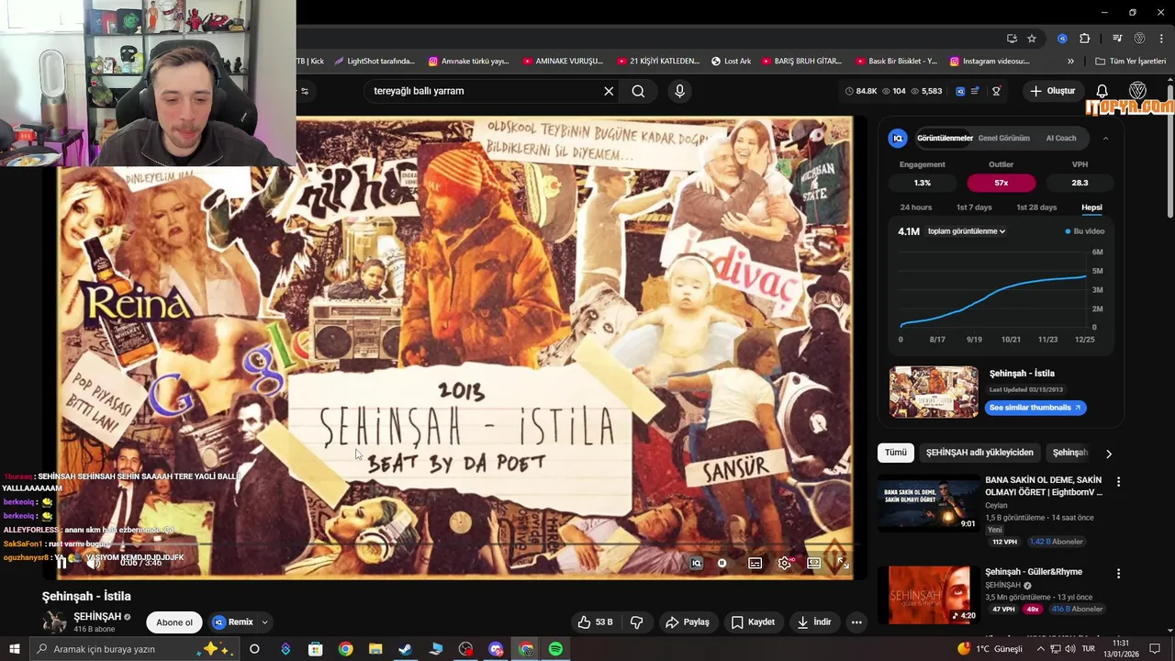Open more actions menu below video
The image size is (1175, 661).
[x=856, y=622]
